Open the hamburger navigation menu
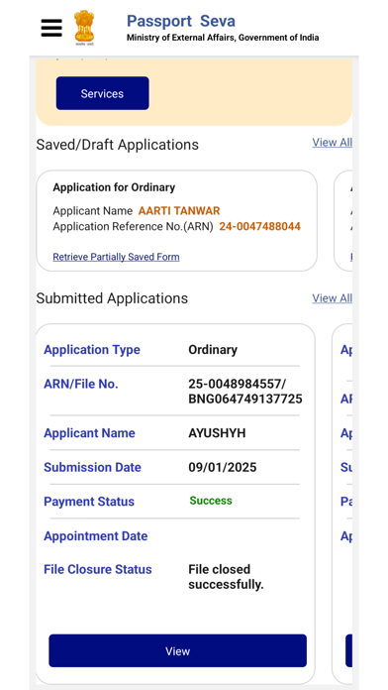The width and height of the screenshot is (388, 690). 51,28
